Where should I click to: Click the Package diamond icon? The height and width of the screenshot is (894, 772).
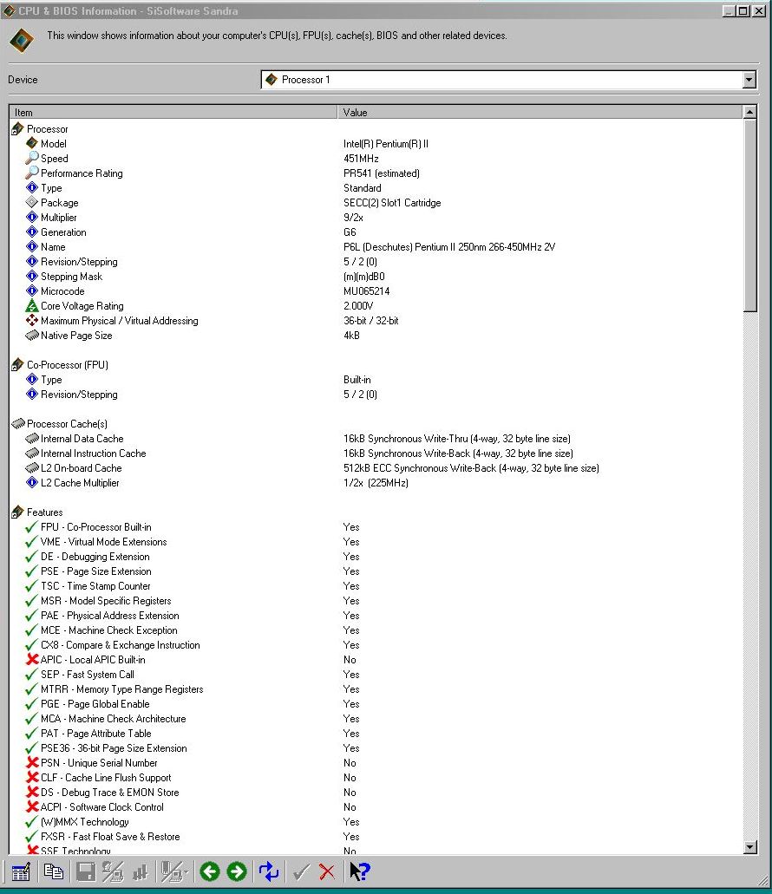(32, 202)
